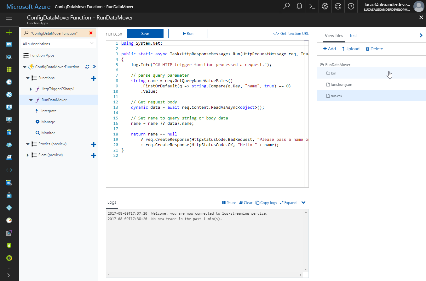Launch Cloud Shell from the top bar

point(312,6)
